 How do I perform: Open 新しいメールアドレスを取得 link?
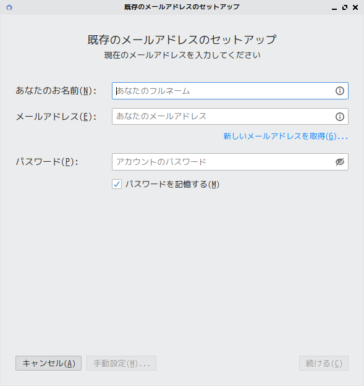pyautogui.click(x=286, y=136)
